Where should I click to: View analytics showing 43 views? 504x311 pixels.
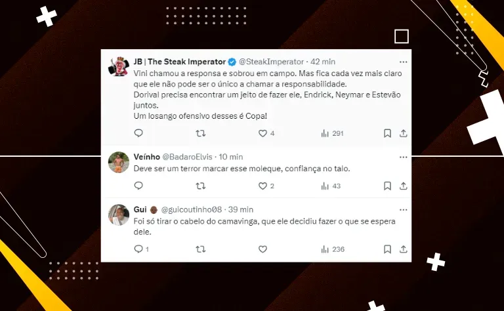click(x=331, y=186)
